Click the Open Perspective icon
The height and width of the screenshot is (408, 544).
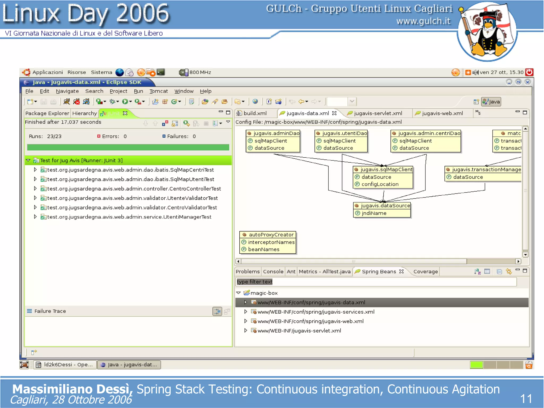476,102
